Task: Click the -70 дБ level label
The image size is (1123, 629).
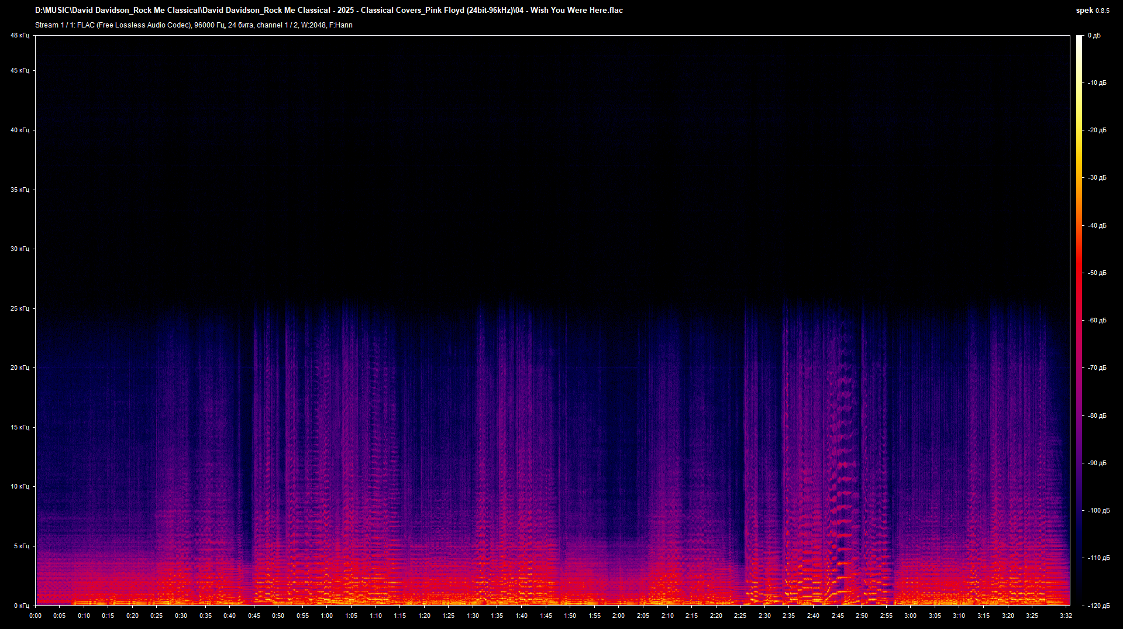Action: coord(1097,368)
